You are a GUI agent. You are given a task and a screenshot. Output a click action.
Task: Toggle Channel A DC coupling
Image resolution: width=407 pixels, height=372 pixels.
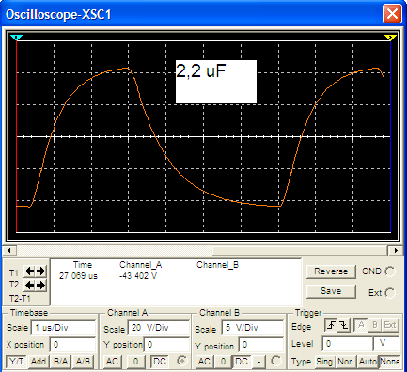pyautogui.click(x=160, y=362)
